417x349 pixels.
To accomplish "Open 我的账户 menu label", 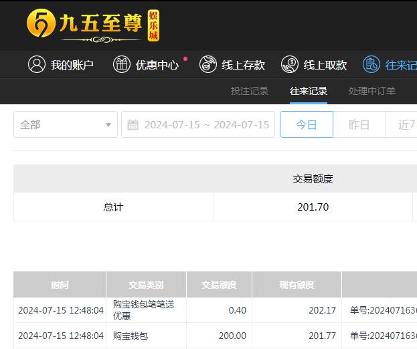I will [x=72, y=65].
